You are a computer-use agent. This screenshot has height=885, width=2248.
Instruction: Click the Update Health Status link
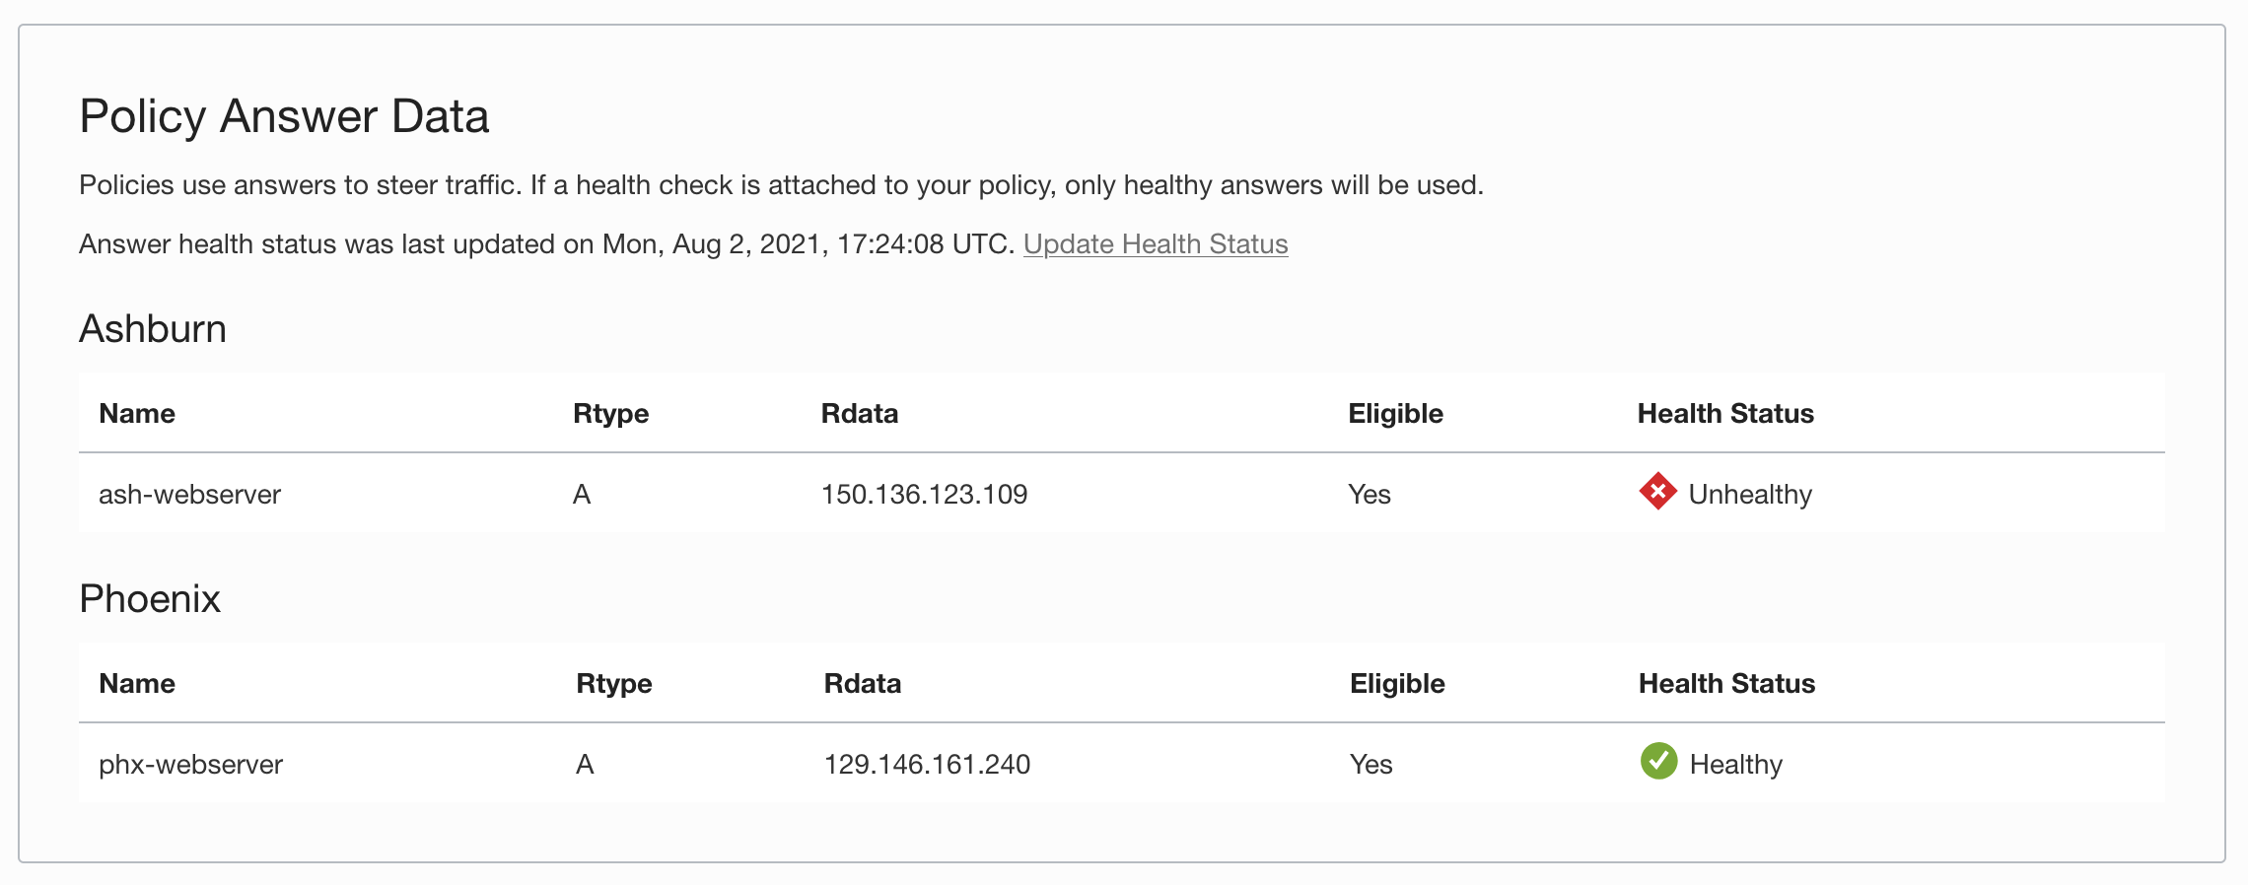[x=1155, y=244]
